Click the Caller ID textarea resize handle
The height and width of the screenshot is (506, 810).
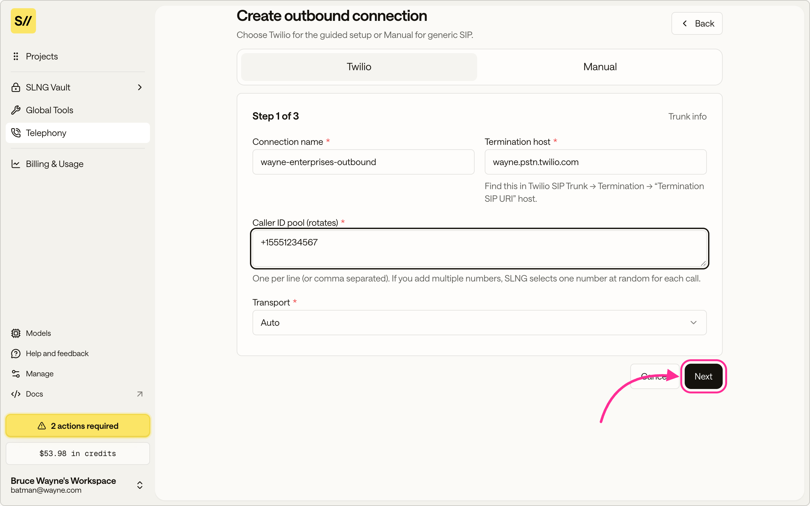click(x=703, y=263)
